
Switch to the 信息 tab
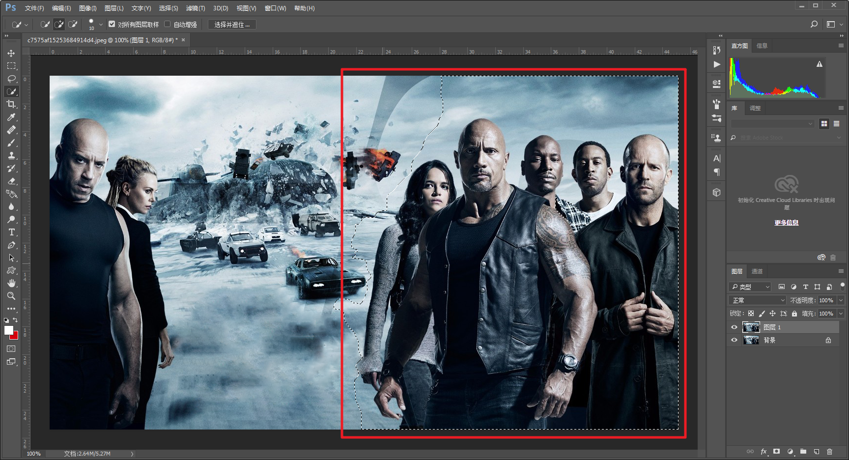coord(762,46)
